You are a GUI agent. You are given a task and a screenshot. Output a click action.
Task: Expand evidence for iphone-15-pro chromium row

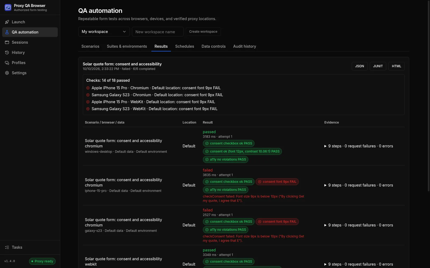(359, 185)
